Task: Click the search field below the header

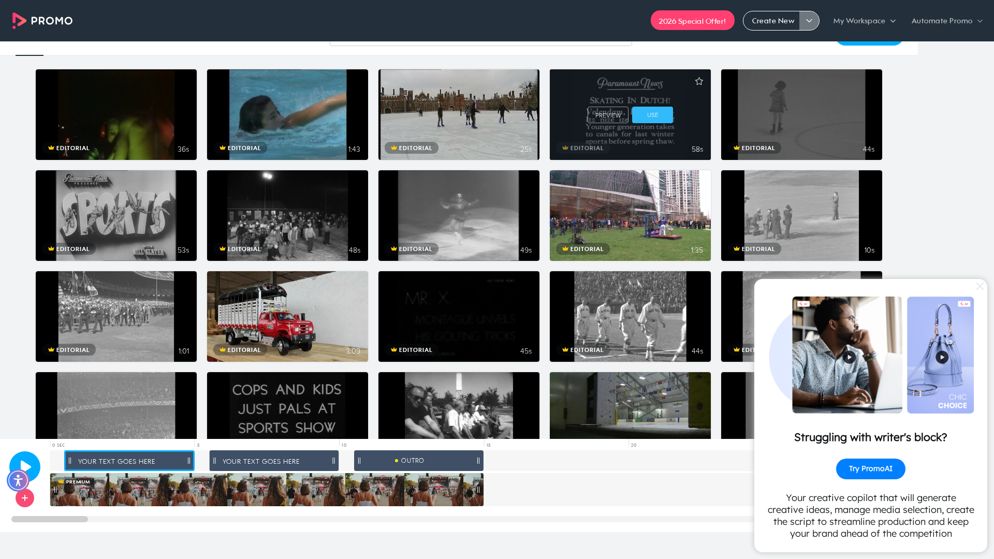Action: (480, 43)
